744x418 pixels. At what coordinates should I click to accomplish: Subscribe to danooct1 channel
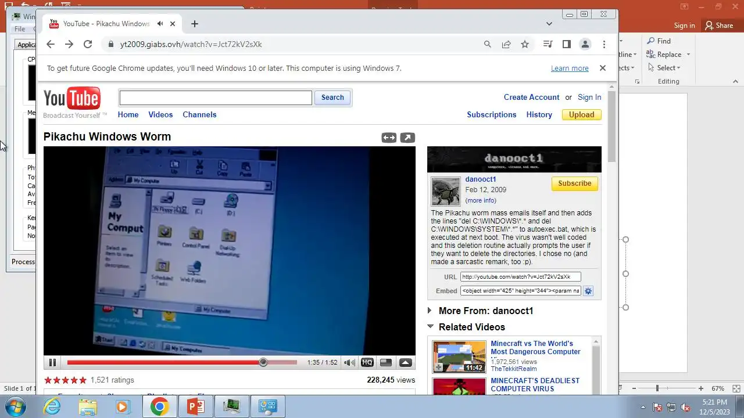574,183
